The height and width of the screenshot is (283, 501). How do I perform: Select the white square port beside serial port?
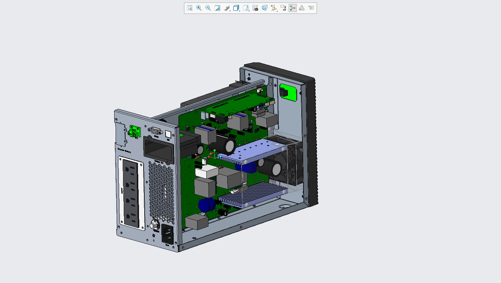click(x=168, y=134)
